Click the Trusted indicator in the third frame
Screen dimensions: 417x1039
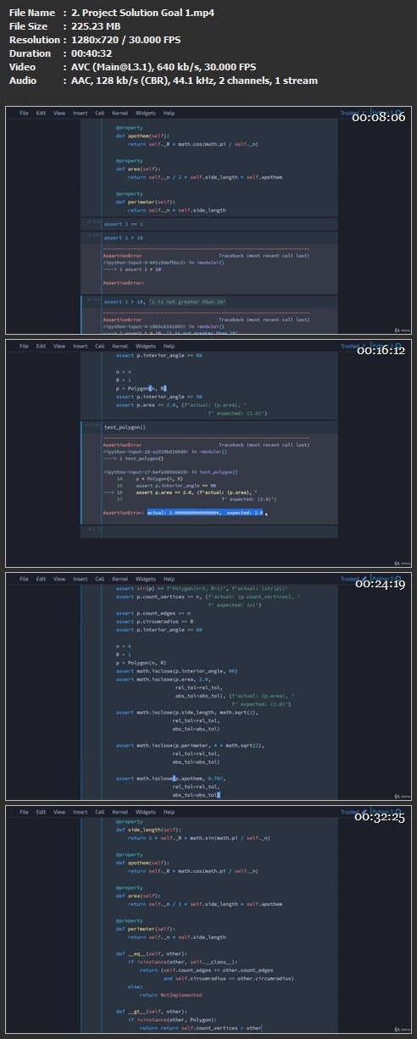point(349,579)
